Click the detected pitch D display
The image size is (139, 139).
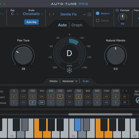(x=69, y=53)
